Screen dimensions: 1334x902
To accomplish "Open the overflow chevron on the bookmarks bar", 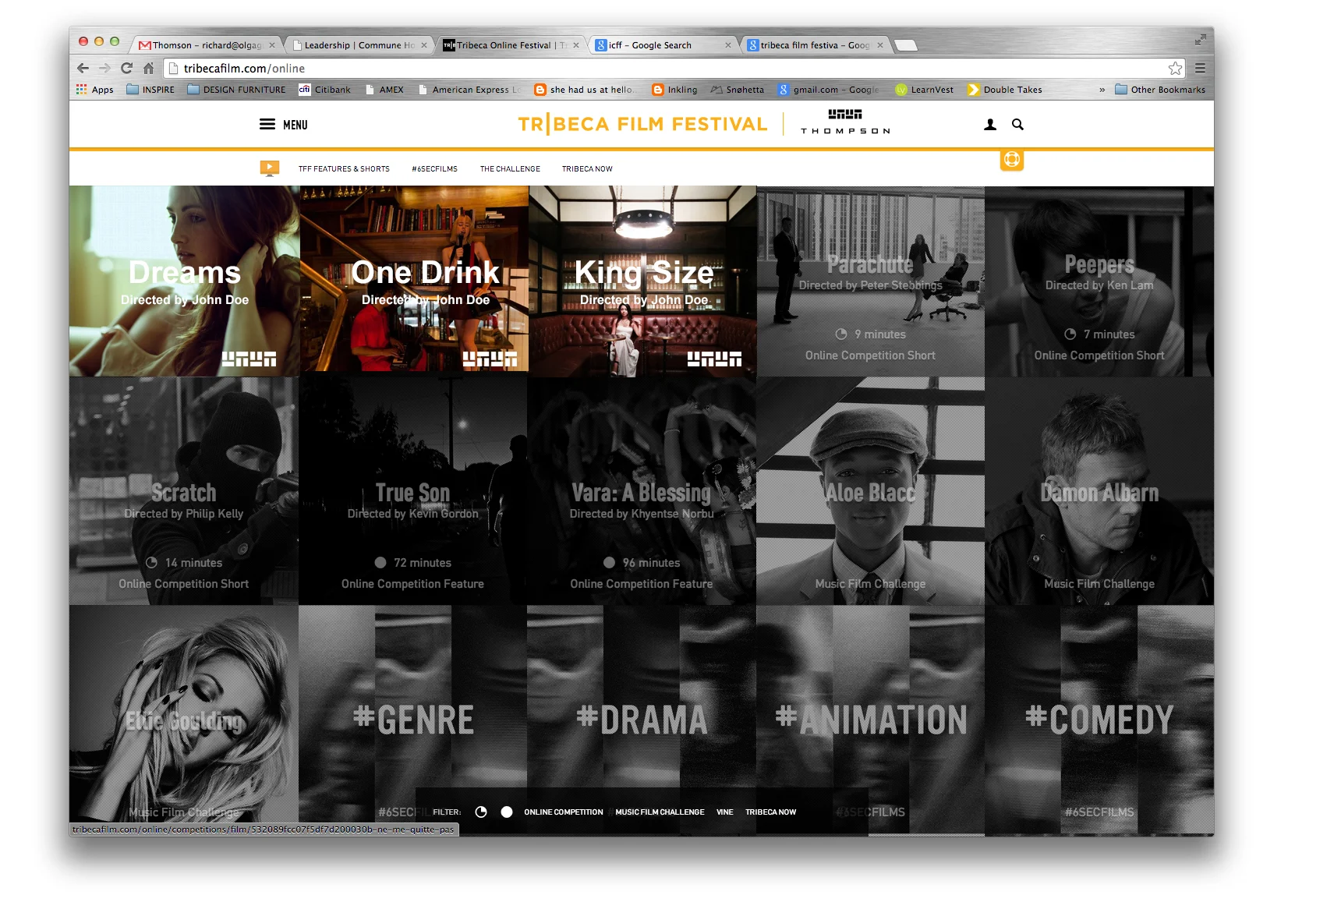I will (x=1102, y=90).
